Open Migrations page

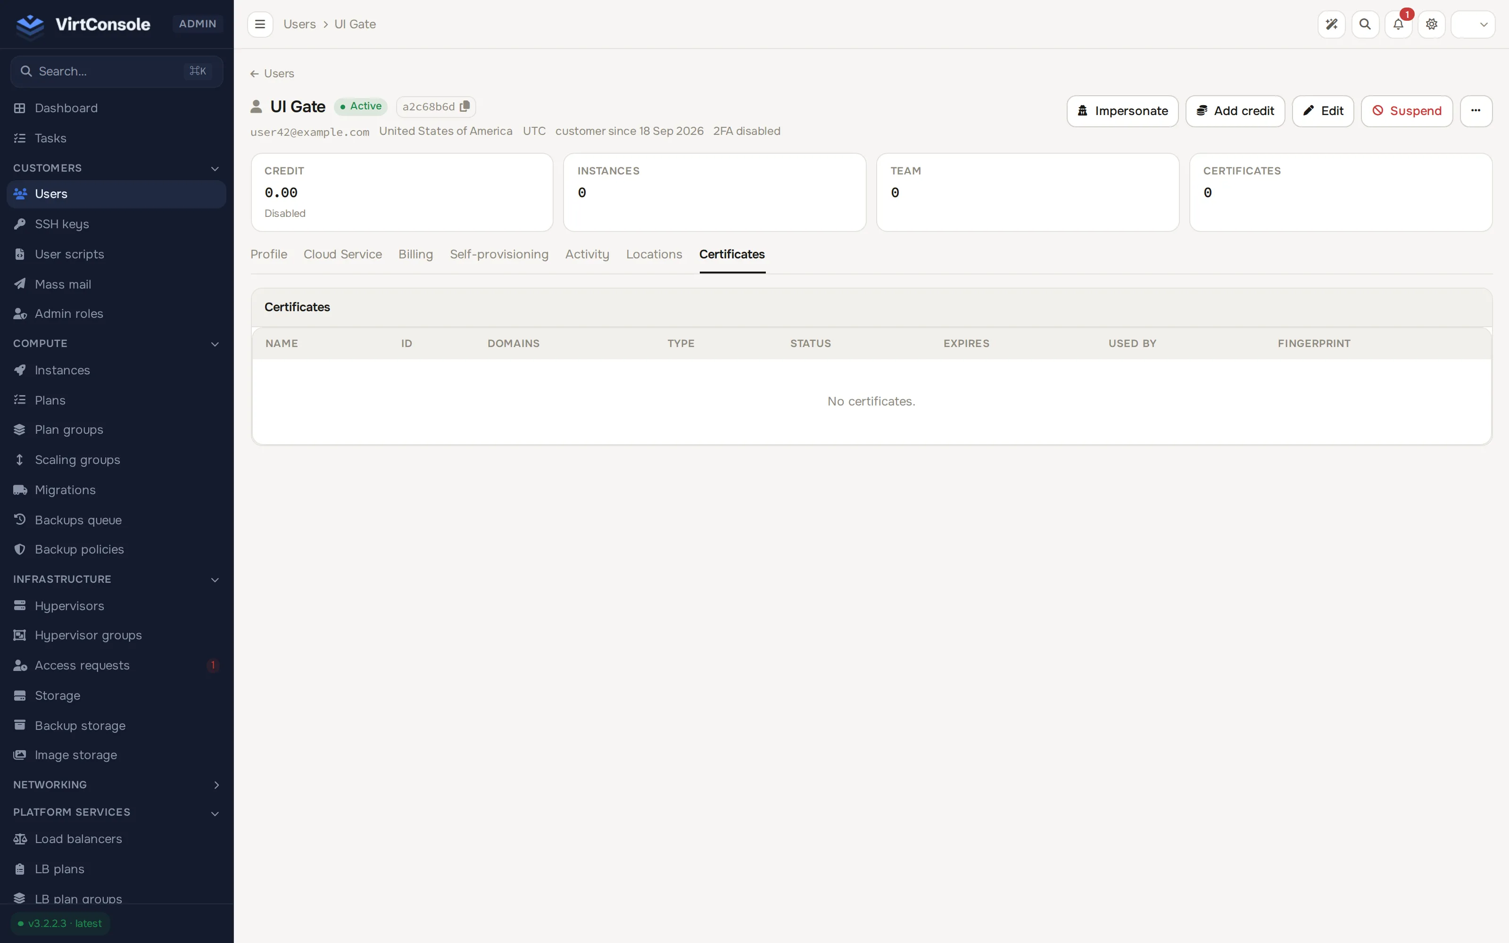(116, 489)
